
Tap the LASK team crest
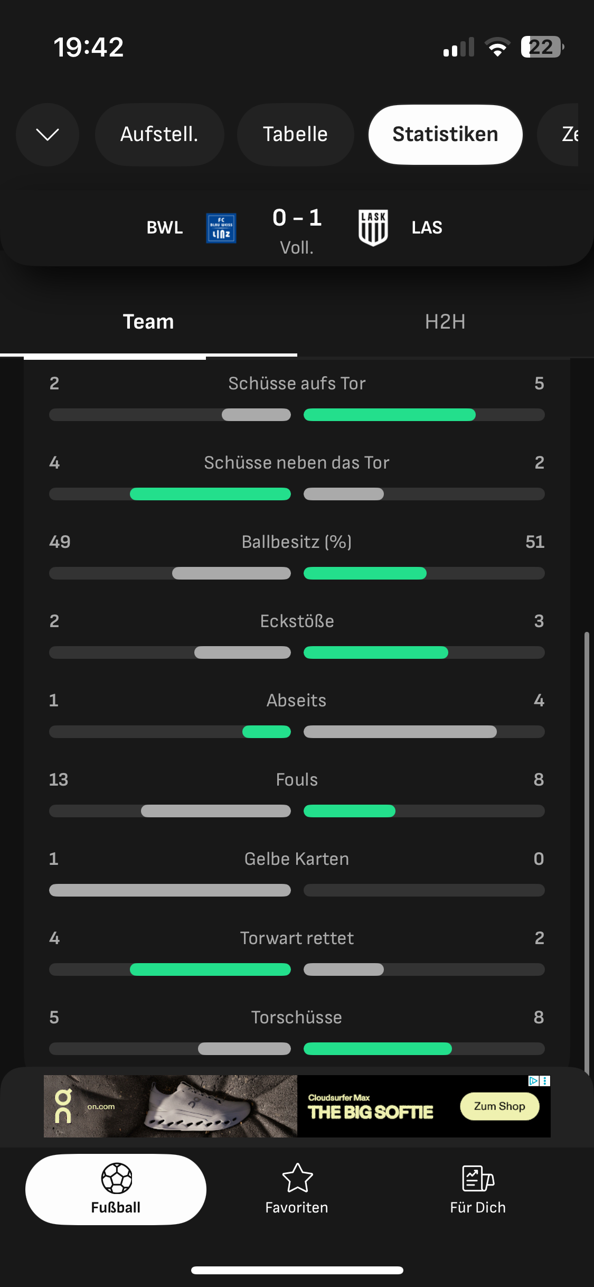[x=373, y=228]
